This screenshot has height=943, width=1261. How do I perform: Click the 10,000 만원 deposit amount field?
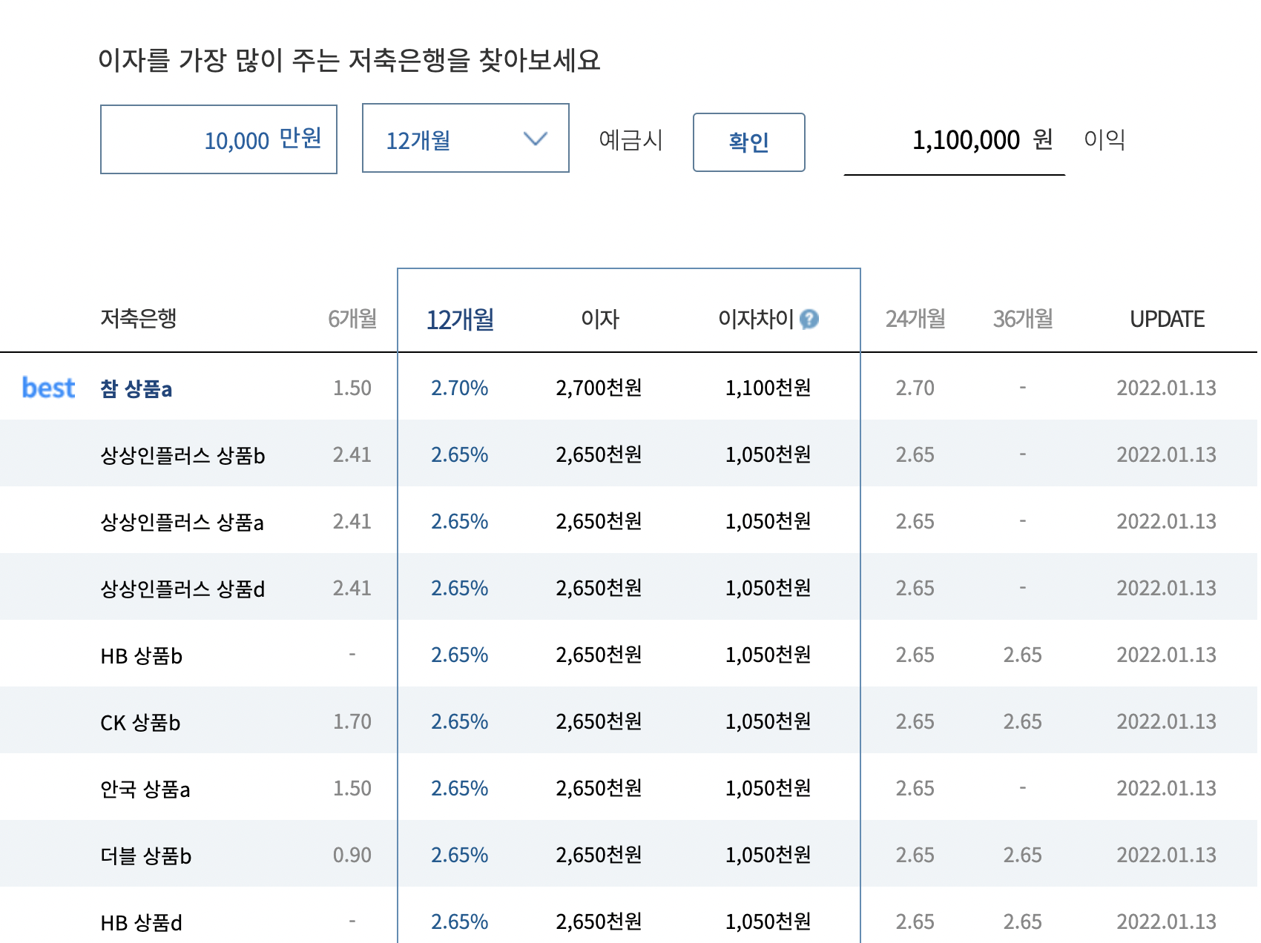tap(219, 139)
